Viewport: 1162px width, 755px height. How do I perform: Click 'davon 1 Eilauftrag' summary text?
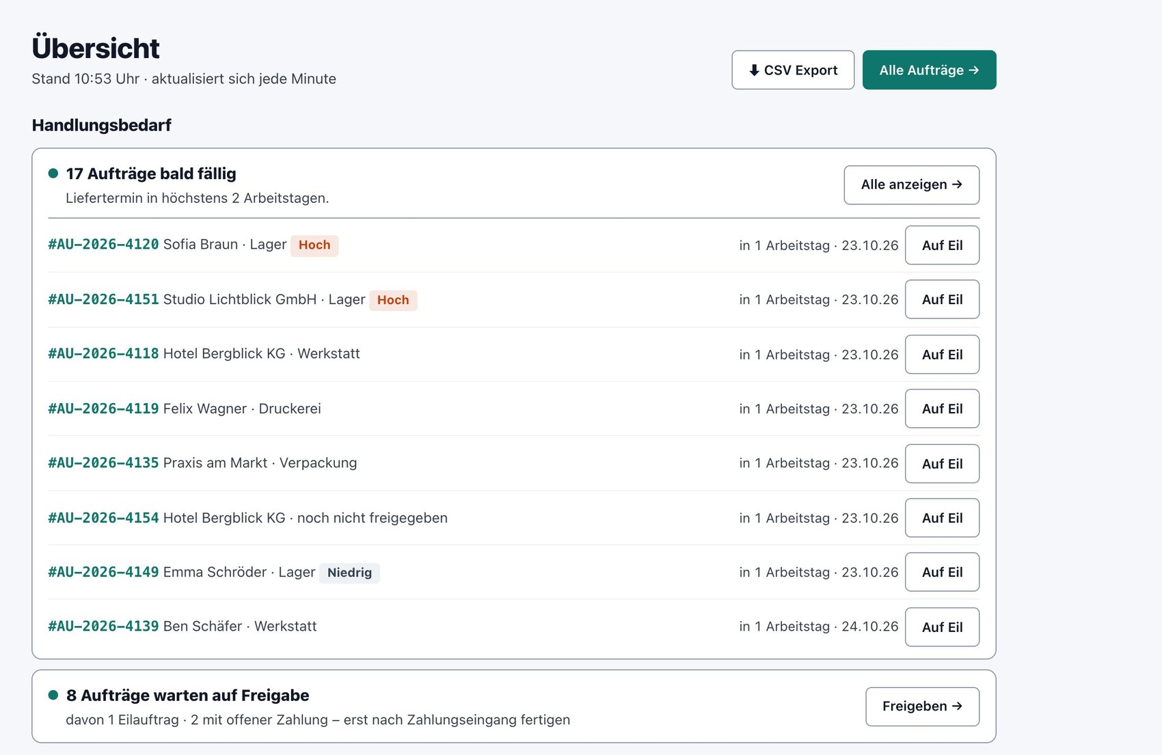click(122, 720)
